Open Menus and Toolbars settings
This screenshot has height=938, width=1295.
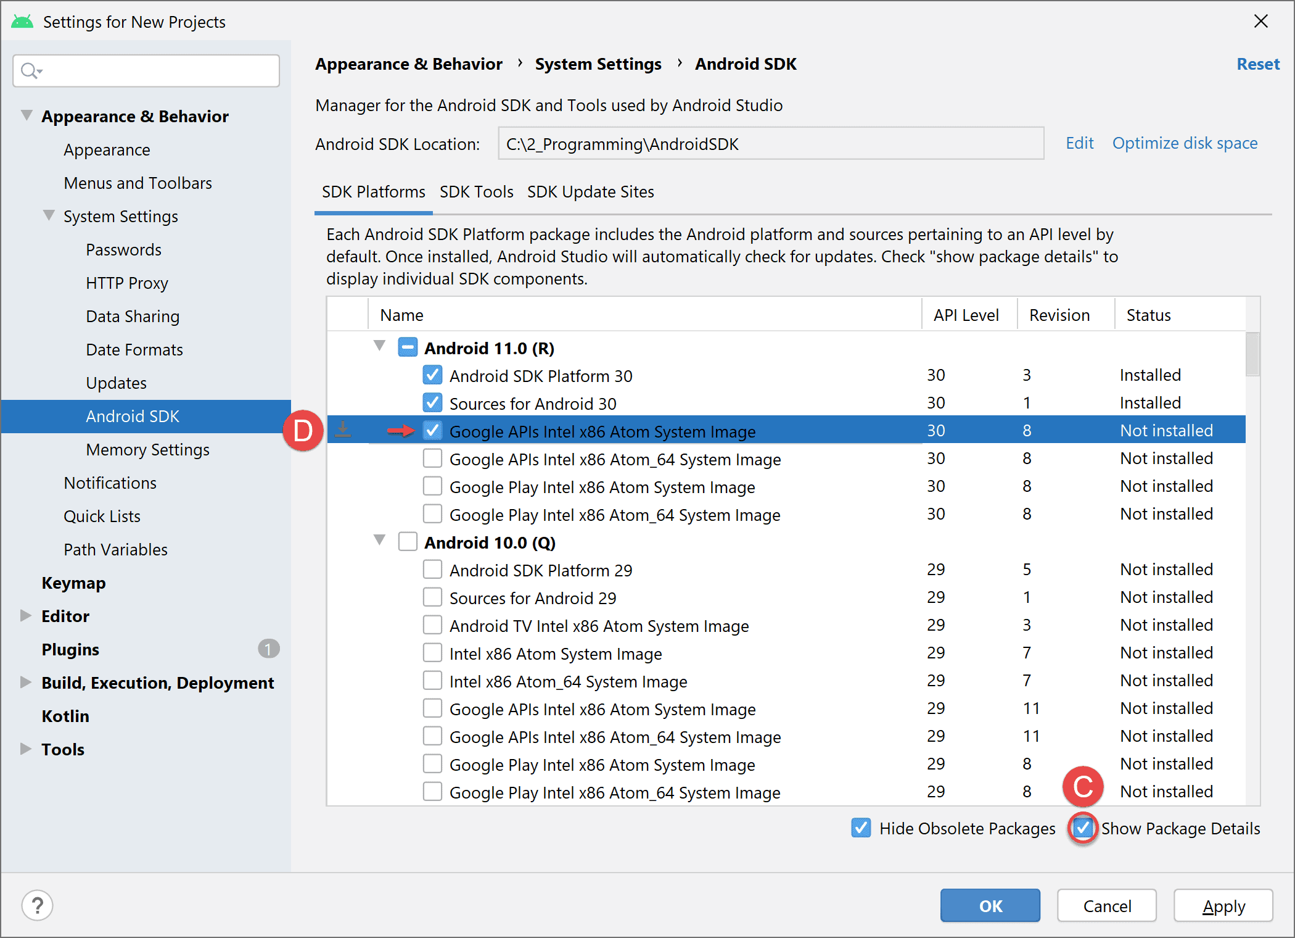click(138, 183)
